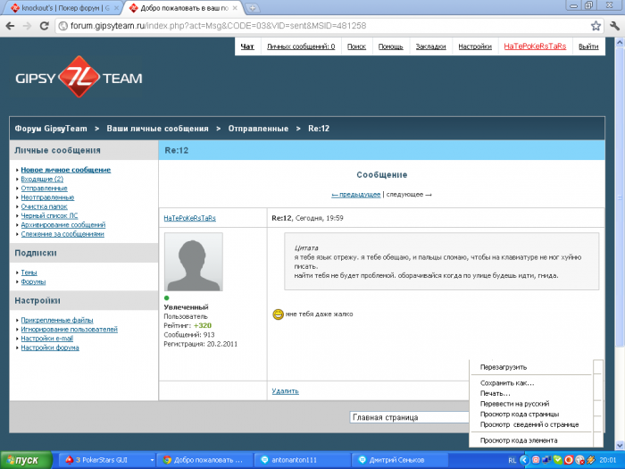
Task: Open Архивирование сообщений link
Action: click(x=63, y=225)
